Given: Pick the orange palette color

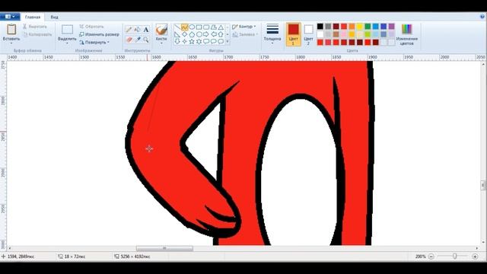Looking at the screenshot, I should pyautogui.click(x=352, y=27).
